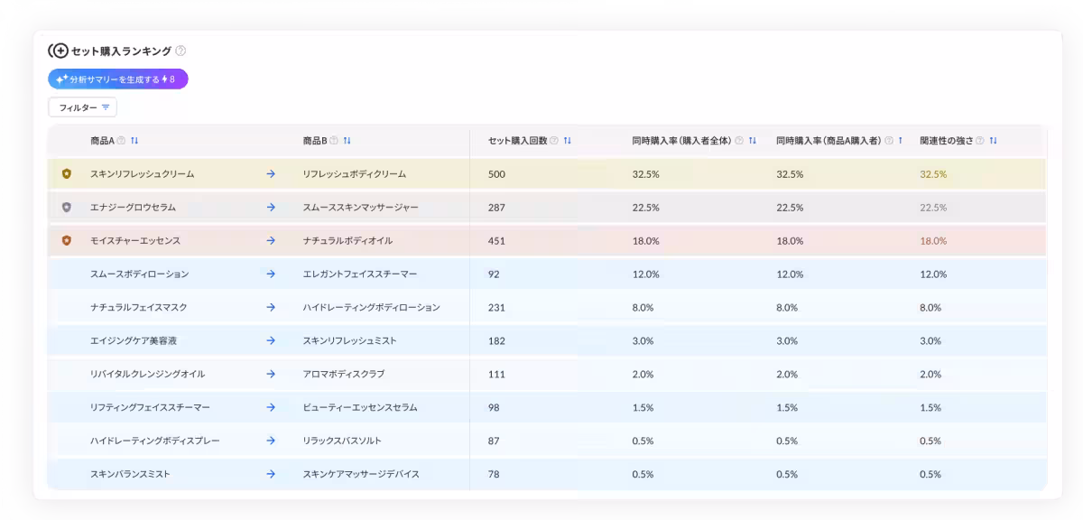Viewport: 1083px width, 520px height.
Task: Select ナチュラルボディオイル product cell
Action: 347,240
